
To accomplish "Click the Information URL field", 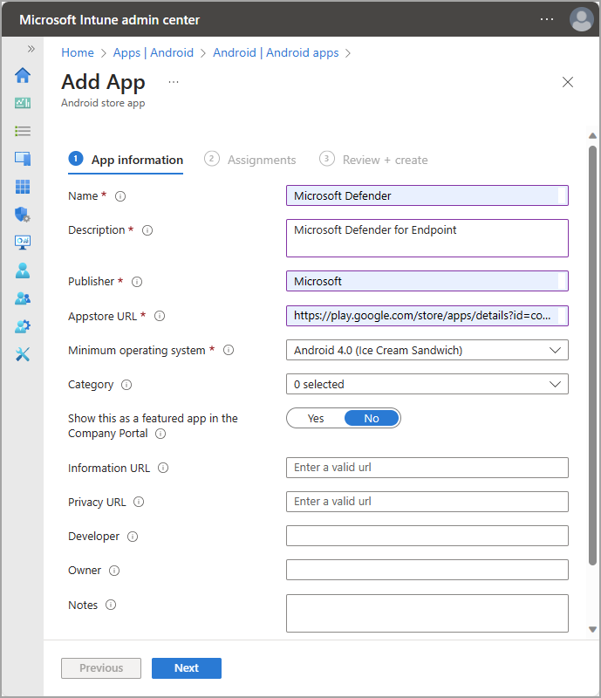I will 427,468.
